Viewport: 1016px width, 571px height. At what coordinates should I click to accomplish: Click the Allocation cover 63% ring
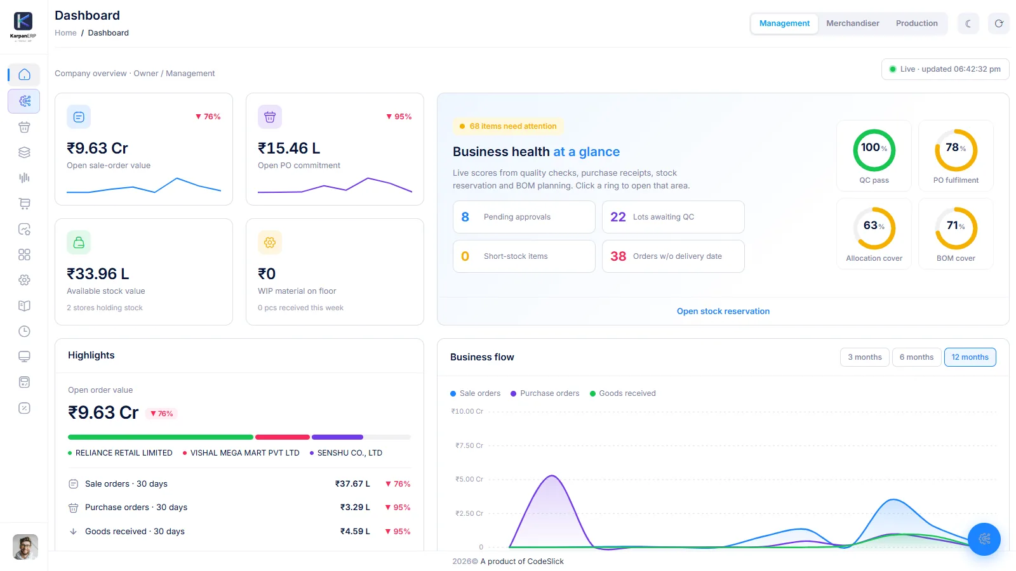pos(874,228)
